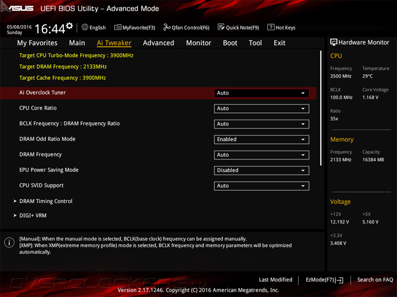The image size is (397, 297).
Task: Open MyFavorite(F3)
Action: coord(135,28)
